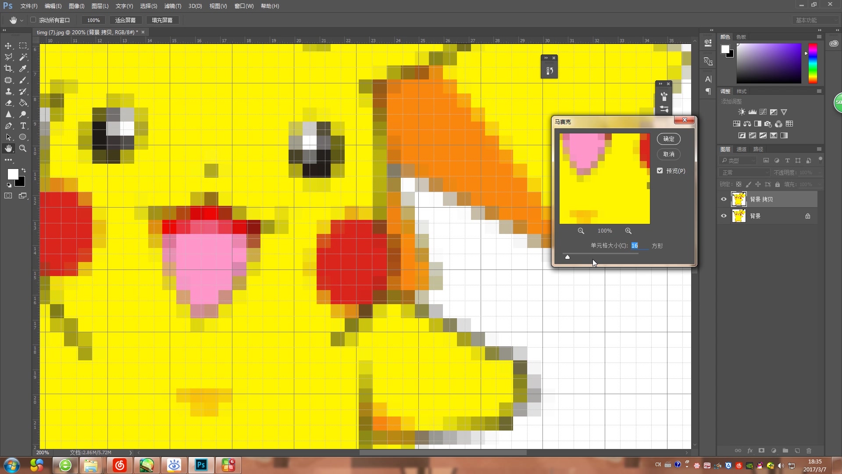Select the Eraser tool
This screenshot has width=842, height=474.
click(x=8, y=103)
